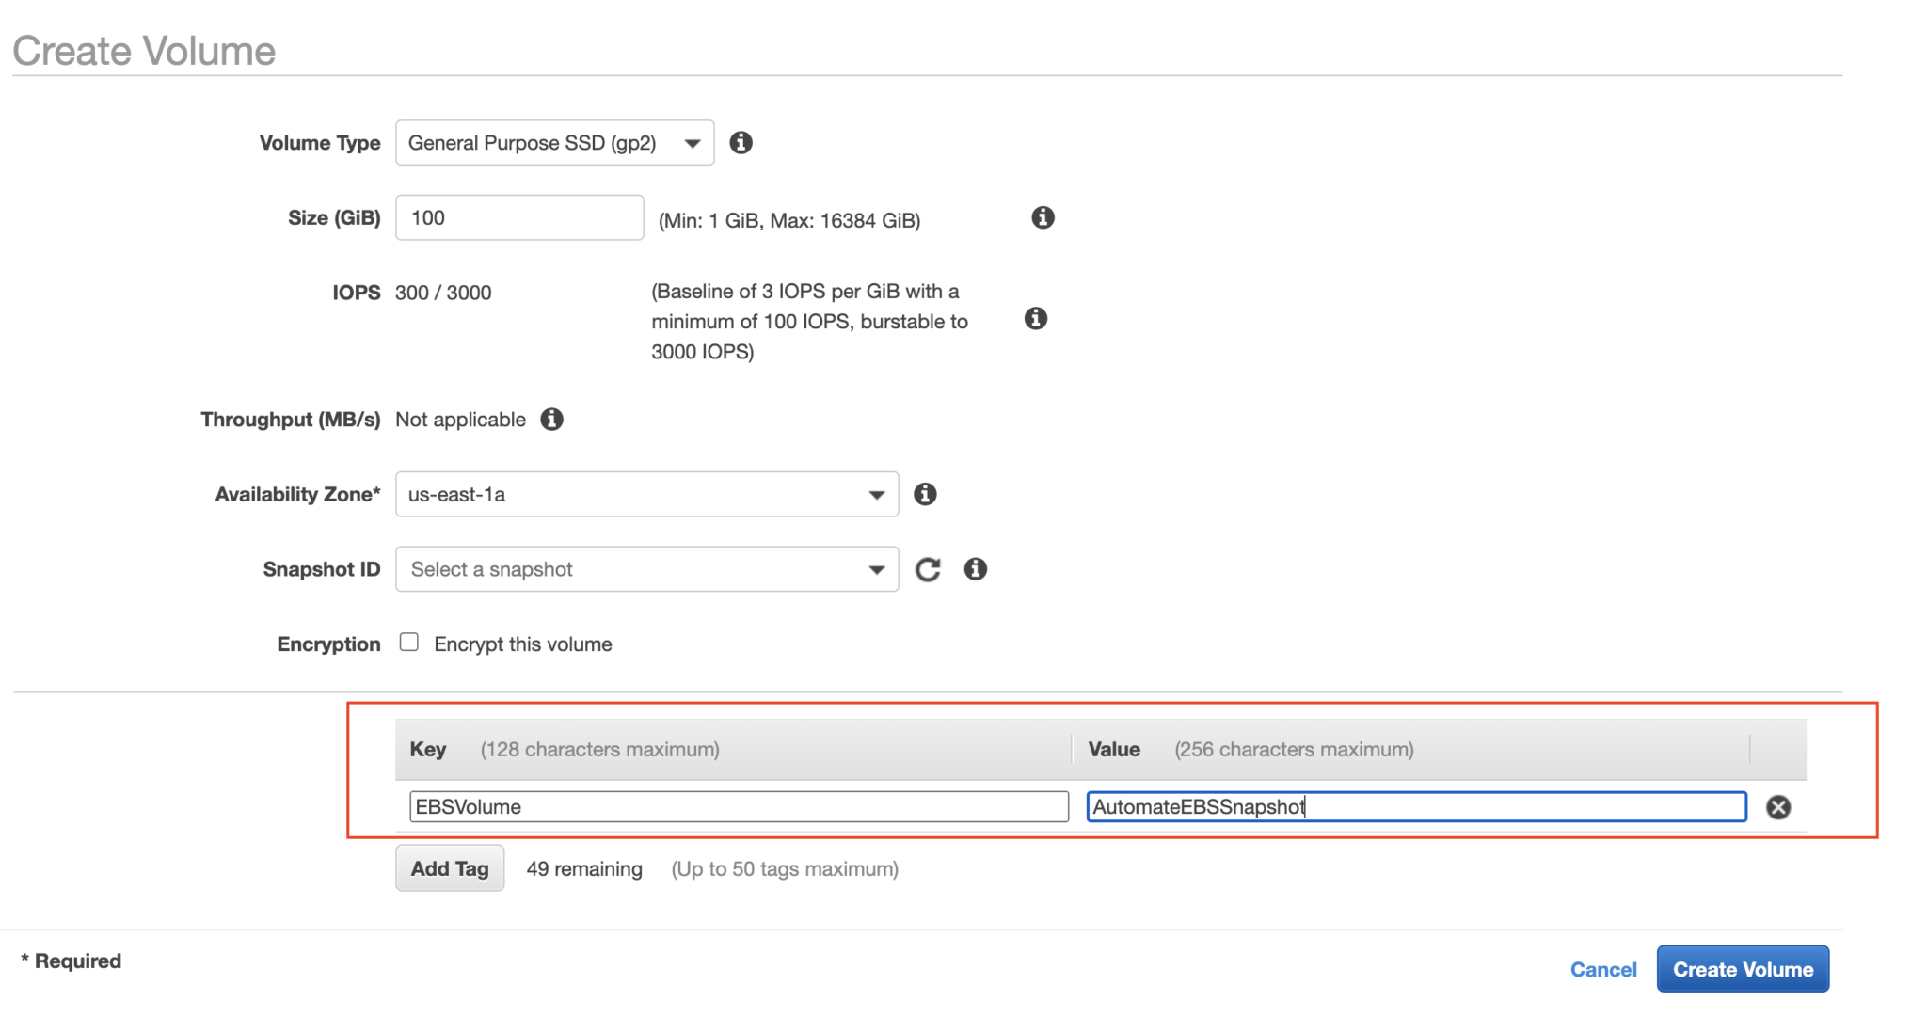
Task: Open the Select a snapshot dropdown
Action: click(876, 569)
